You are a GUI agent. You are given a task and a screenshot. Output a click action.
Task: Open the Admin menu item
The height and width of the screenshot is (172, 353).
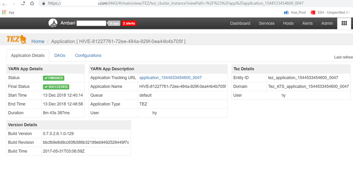click(327, 23)
